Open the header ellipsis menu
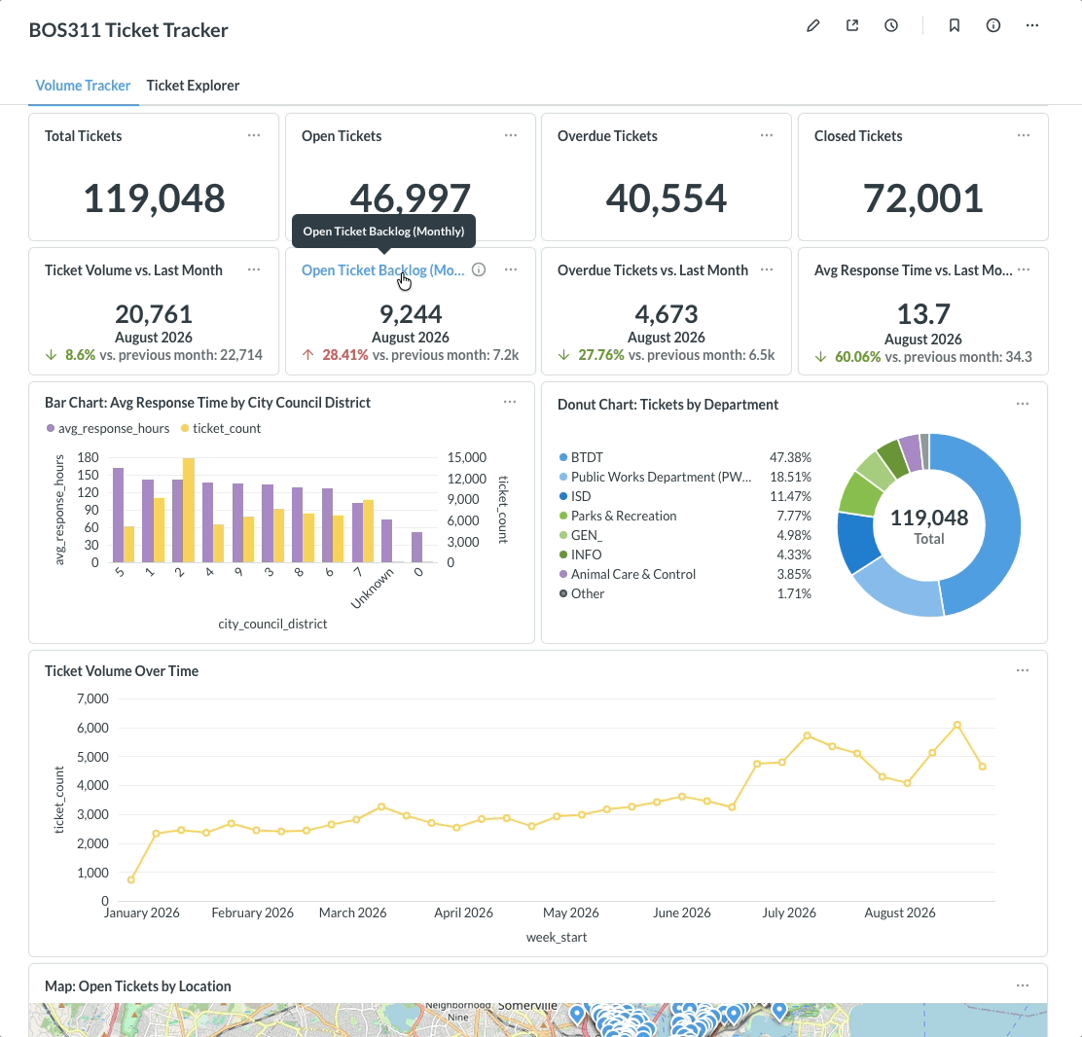This screenshot has width=1082, height=1037. [x=1032, y=25]
